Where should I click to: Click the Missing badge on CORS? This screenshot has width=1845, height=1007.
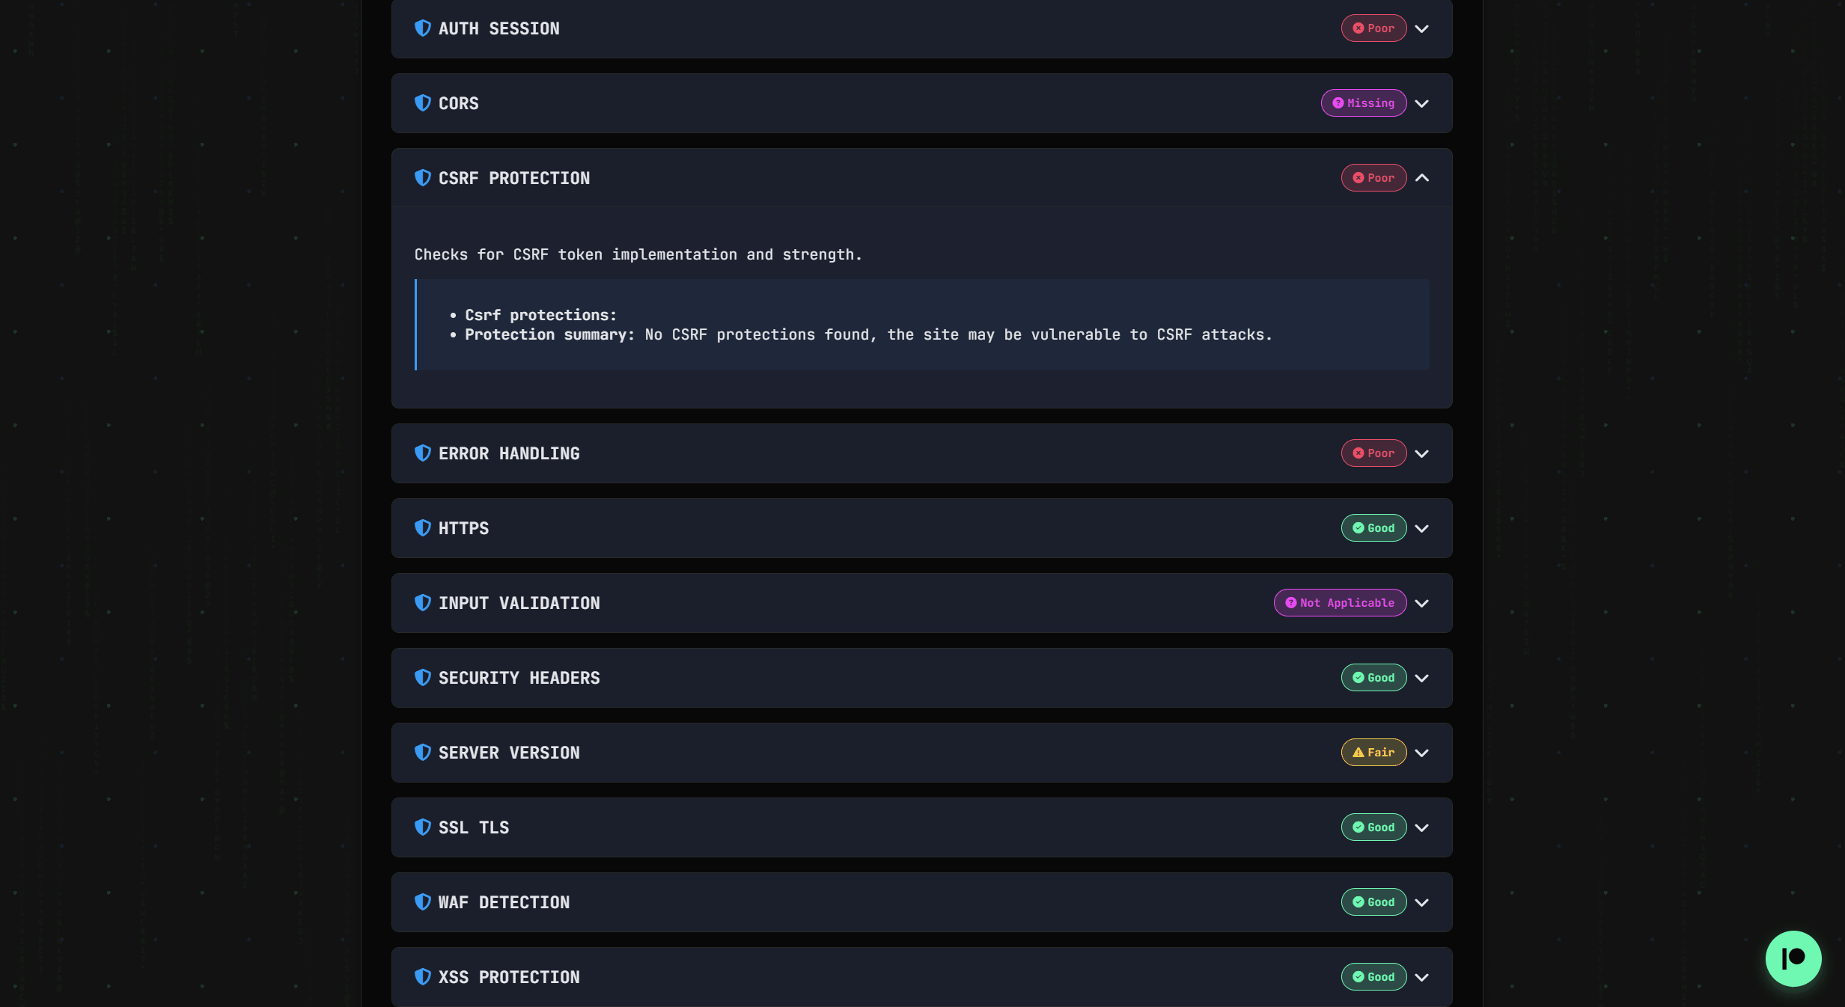[1363, 103]
